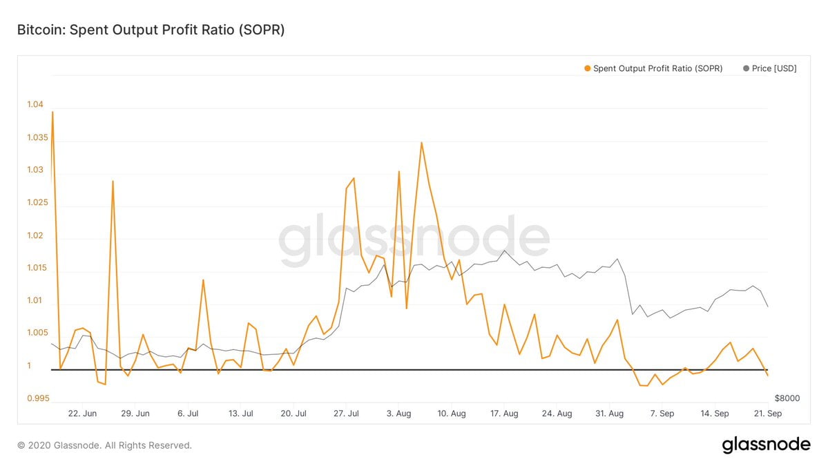
Task: Select the 13. Jul date label
Action: [241, 414]
